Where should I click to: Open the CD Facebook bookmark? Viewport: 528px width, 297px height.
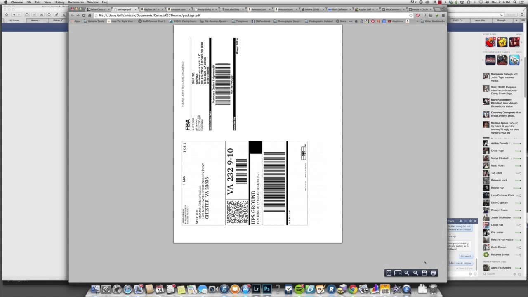tap(261, 21)
